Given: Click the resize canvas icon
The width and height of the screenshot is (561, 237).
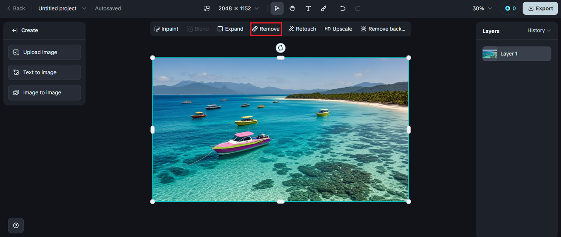Looking at the screenshot, I should [x=207, y=8].
